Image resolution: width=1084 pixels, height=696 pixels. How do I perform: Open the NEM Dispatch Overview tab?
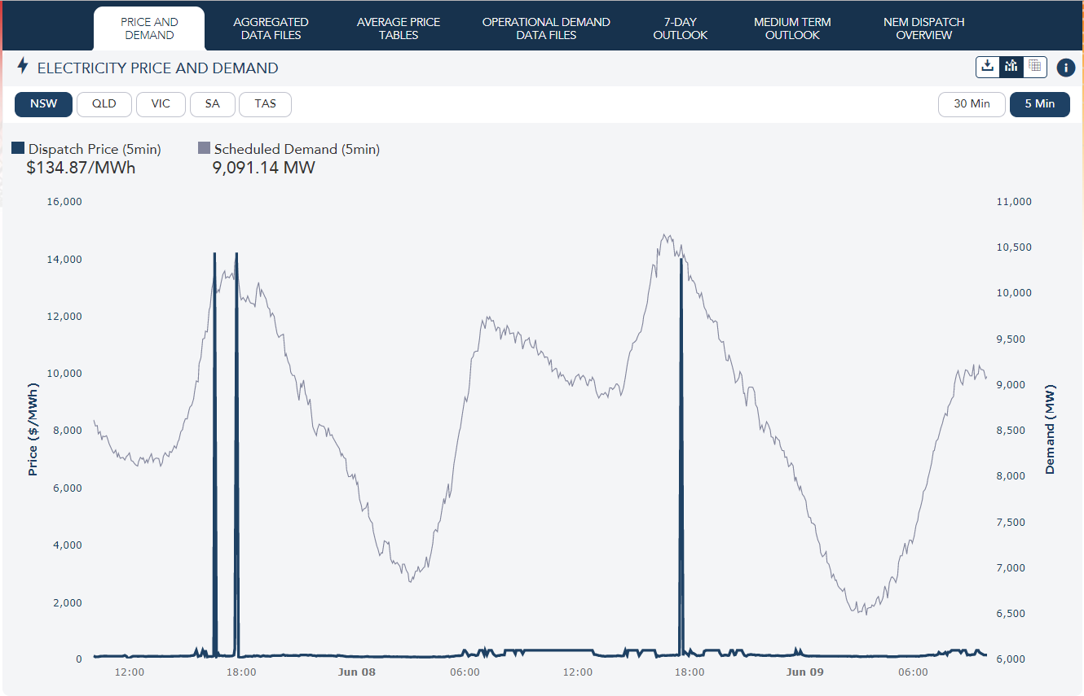pyautogui.click(x=923, y=28)
